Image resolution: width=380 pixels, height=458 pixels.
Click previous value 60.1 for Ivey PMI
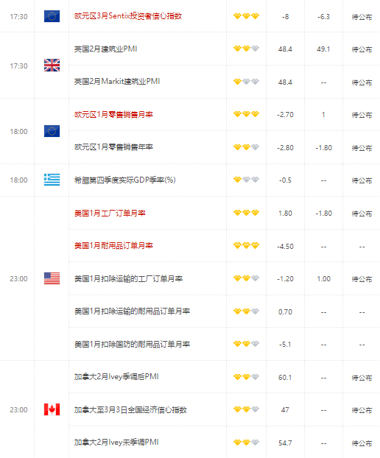285,378
